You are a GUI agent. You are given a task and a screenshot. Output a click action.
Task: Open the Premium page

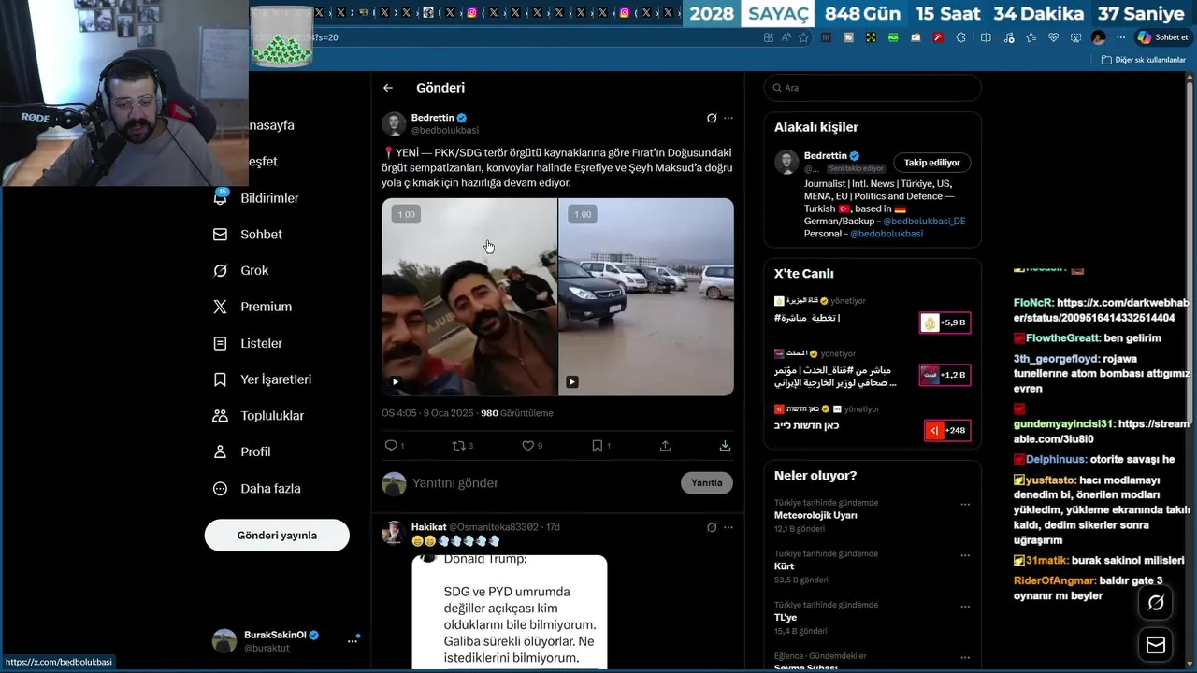[x=253, y=307]
